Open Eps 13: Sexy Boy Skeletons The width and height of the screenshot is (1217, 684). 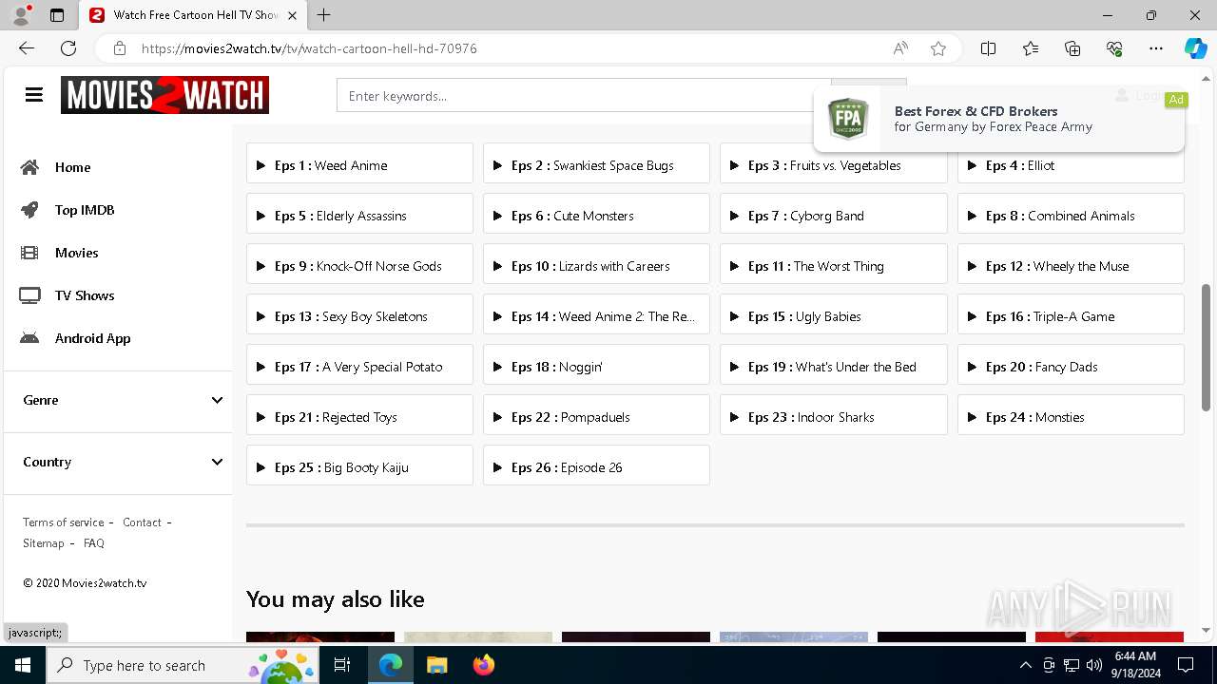click(359, 316)
